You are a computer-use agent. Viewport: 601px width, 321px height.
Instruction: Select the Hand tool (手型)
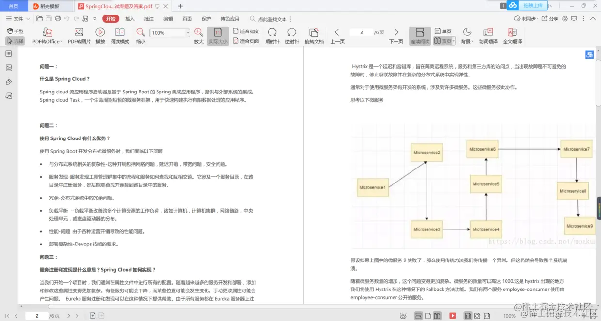pyautogui.click(x=15, y=31)
